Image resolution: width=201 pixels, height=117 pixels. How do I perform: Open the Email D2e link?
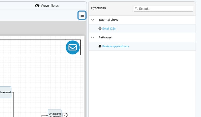coord(109,28)
